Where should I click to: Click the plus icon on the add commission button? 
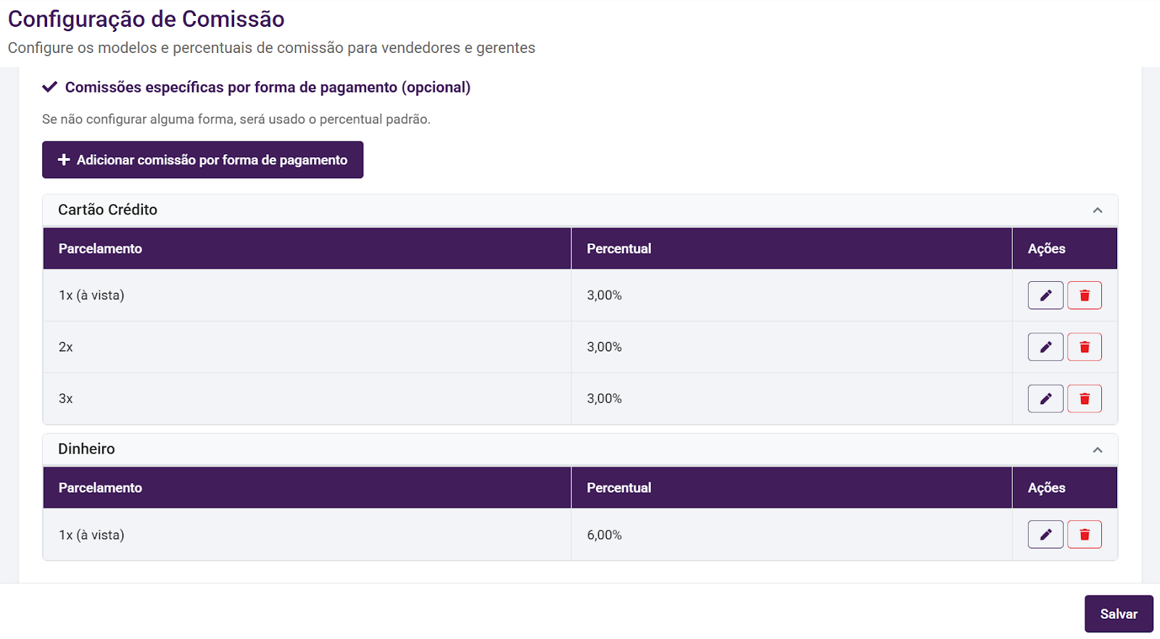pos(64,160)
